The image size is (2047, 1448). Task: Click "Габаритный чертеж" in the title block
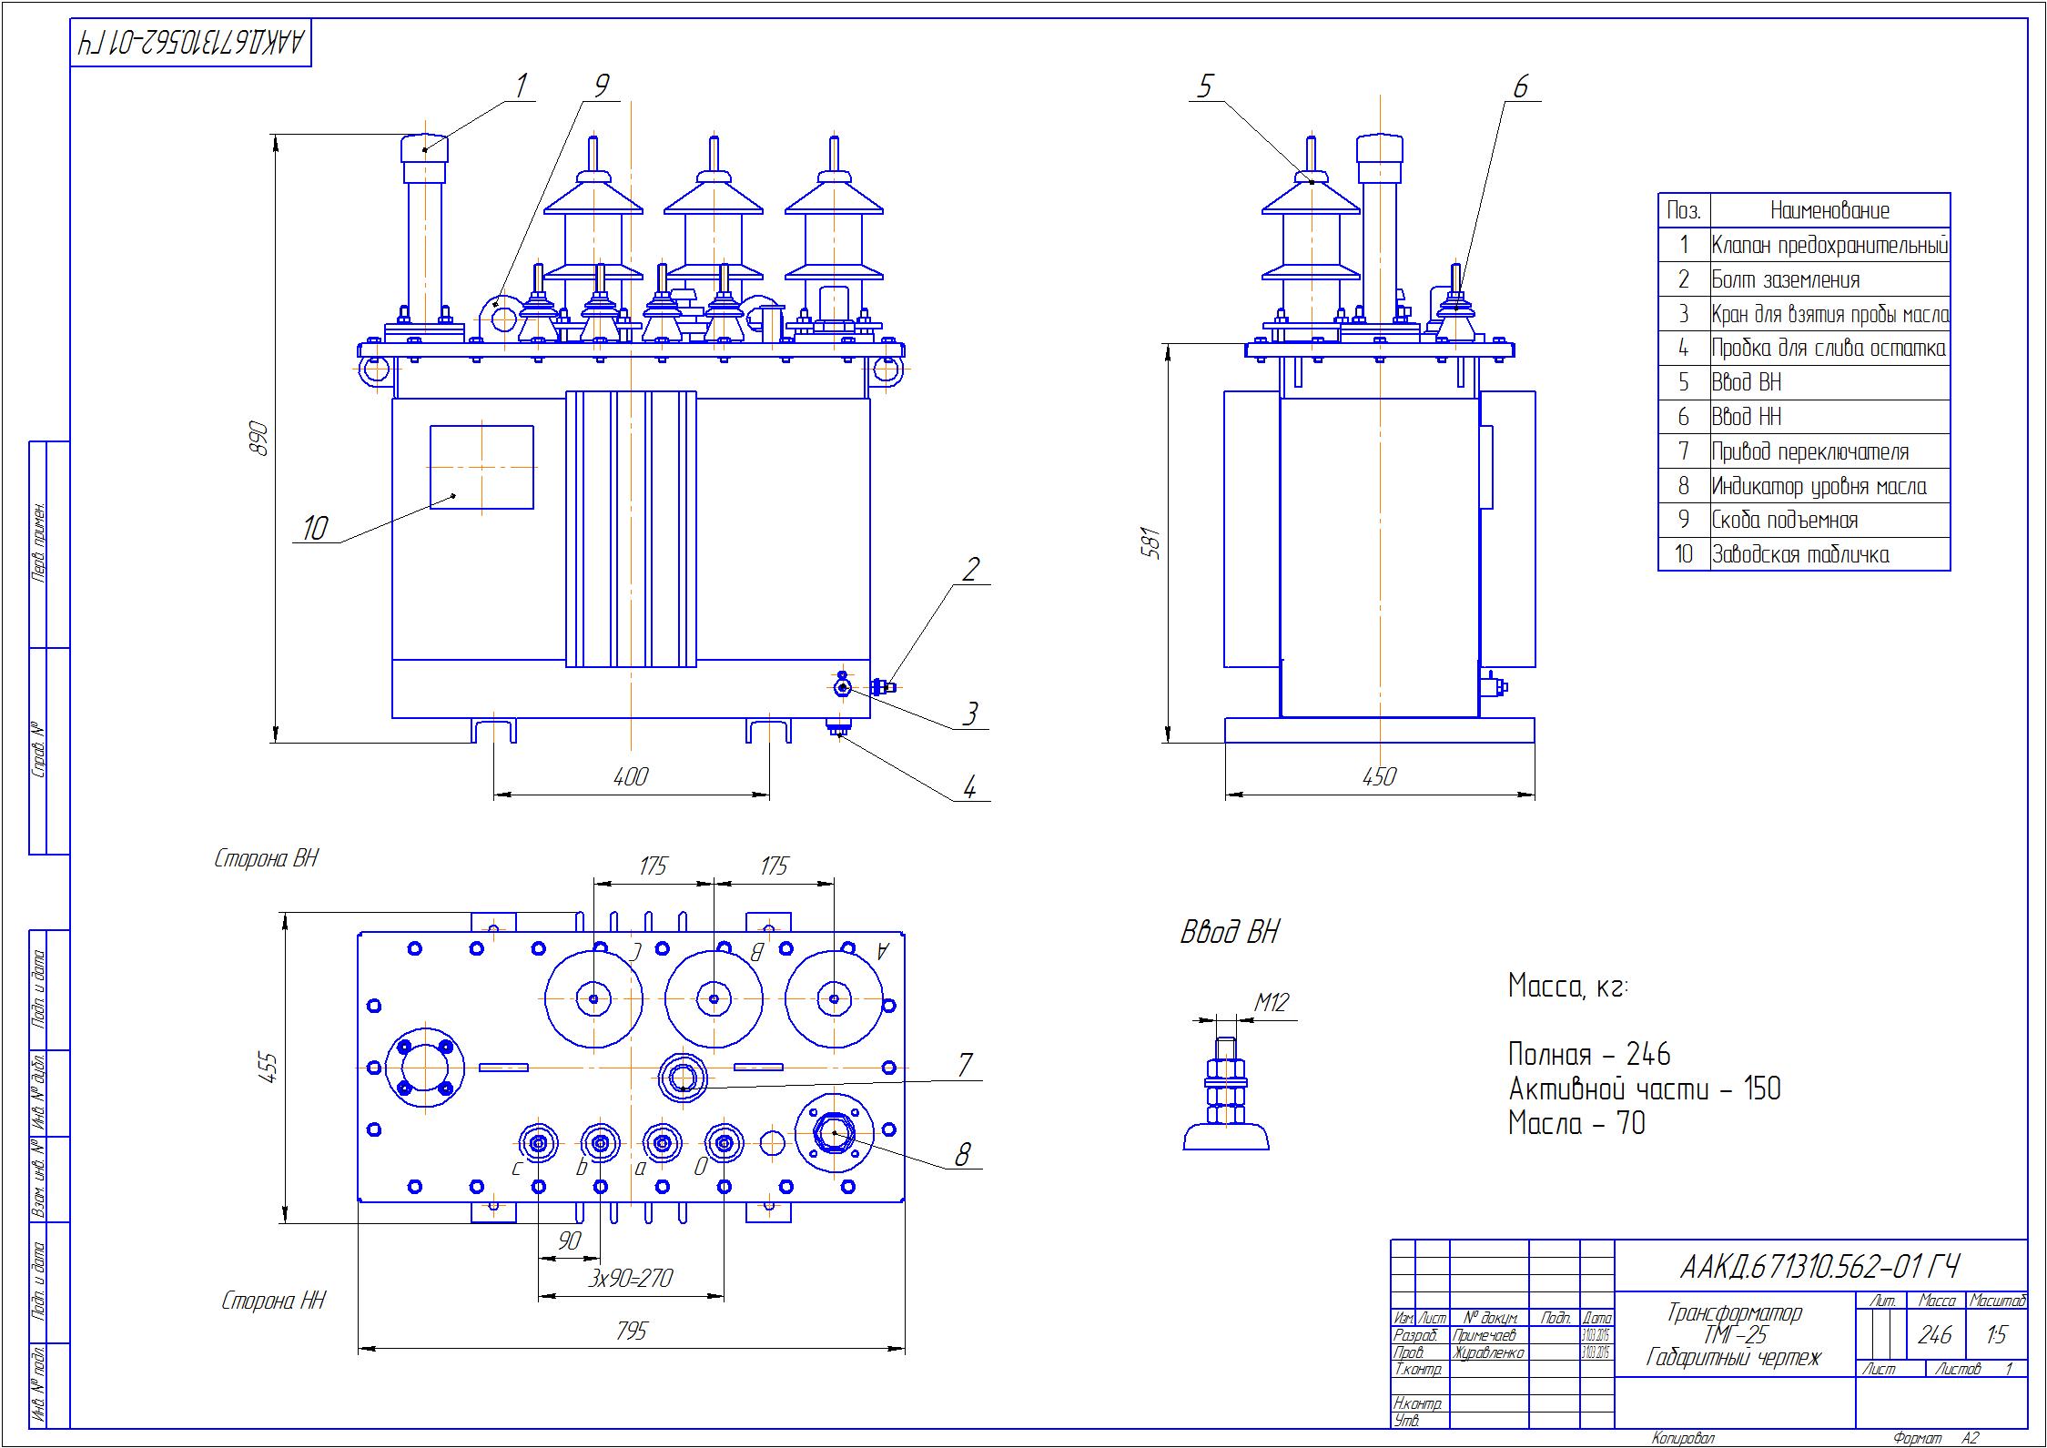point(1735,1359)
